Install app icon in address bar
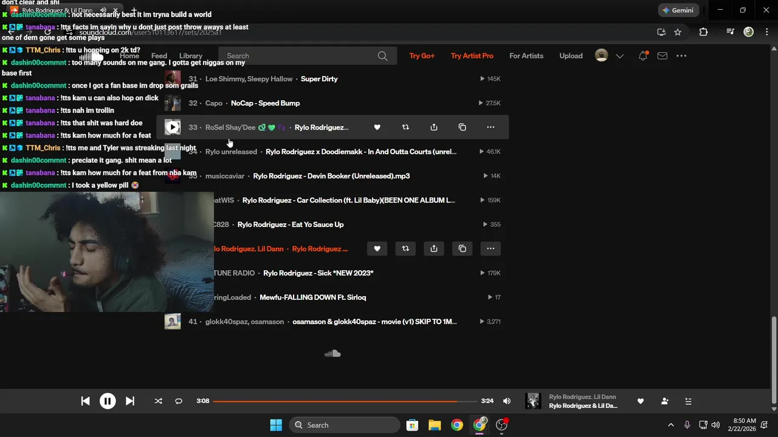 click(661, 32)
